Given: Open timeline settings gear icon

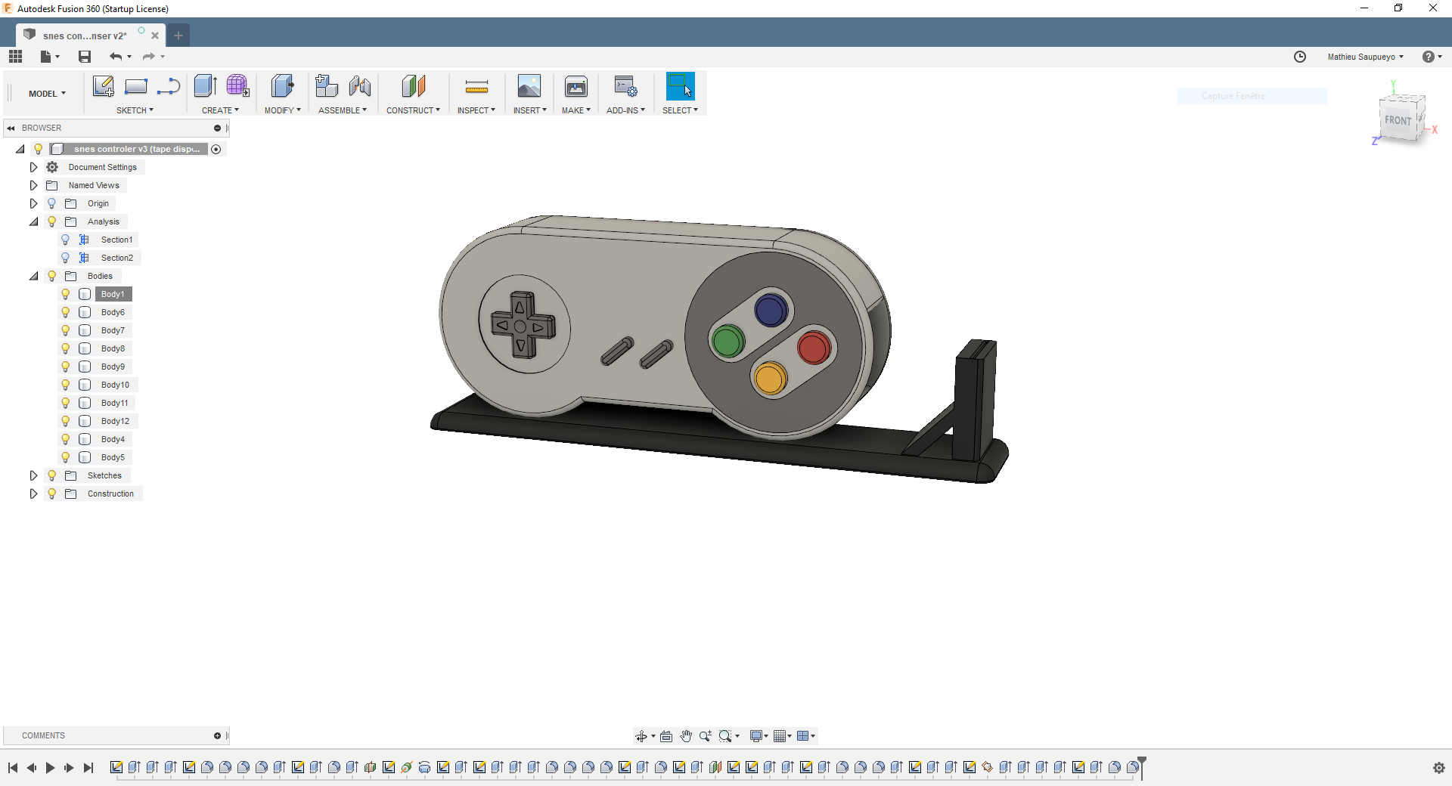Looking at the screenshot, I should point(1439,768).
